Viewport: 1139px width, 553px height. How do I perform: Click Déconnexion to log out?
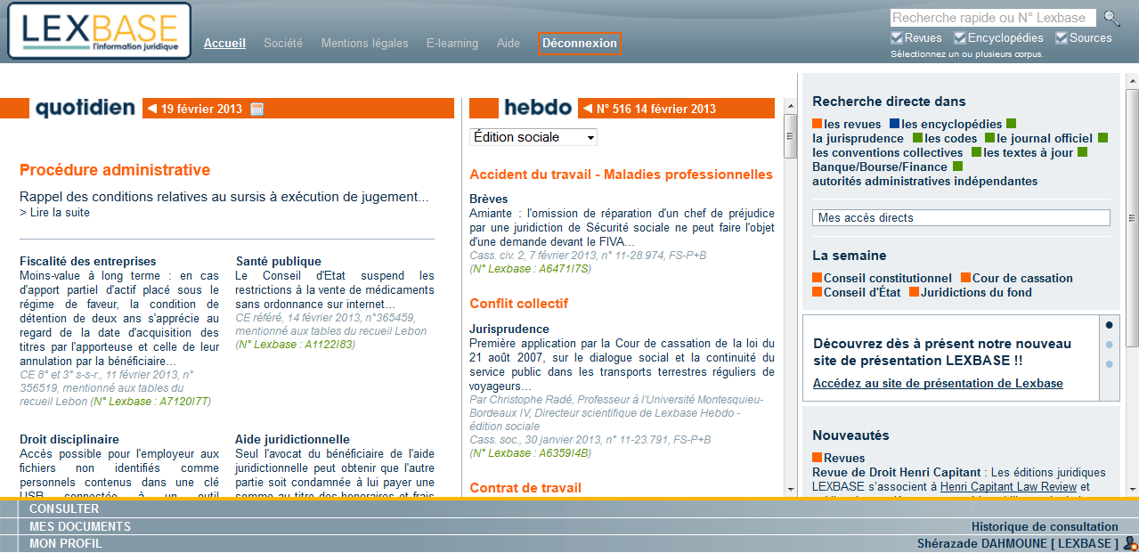[579, 43]
